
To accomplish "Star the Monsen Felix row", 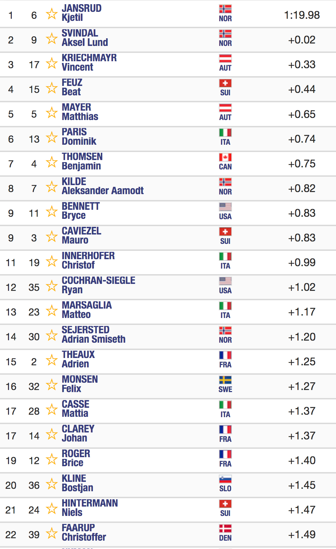I will pyautogui.click(x=51, y=385).
